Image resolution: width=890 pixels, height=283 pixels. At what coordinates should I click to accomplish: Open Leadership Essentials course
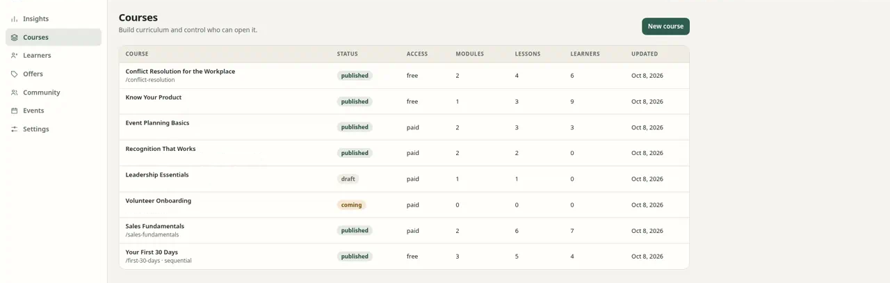157,175
